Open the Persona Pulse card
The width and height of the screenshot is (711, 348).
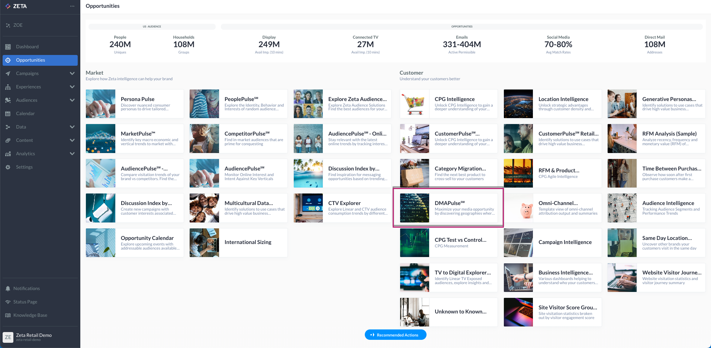(x=135, y=104)
